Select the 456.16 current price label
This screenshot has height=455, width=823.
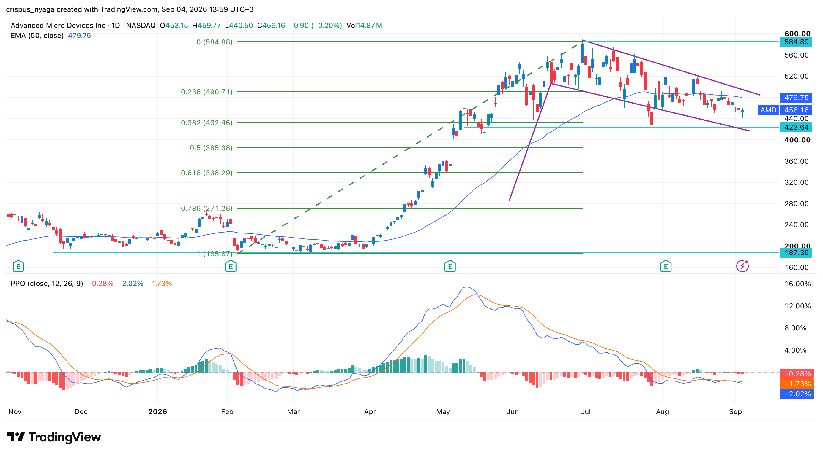[796, 110]
